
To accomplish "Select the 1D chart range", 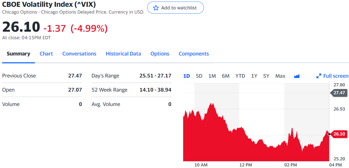I will pos(187,76).
